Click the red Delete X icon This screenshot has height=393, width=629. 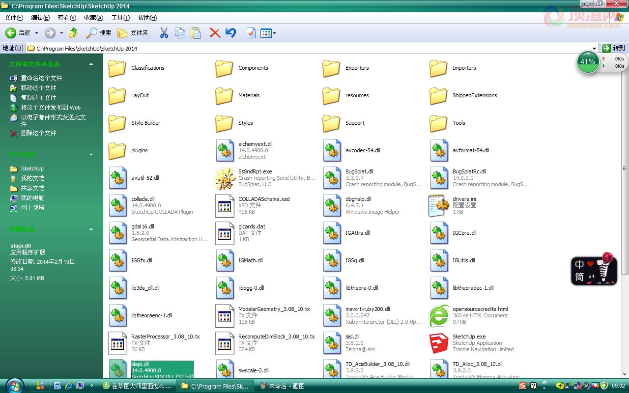coord(215,33)
